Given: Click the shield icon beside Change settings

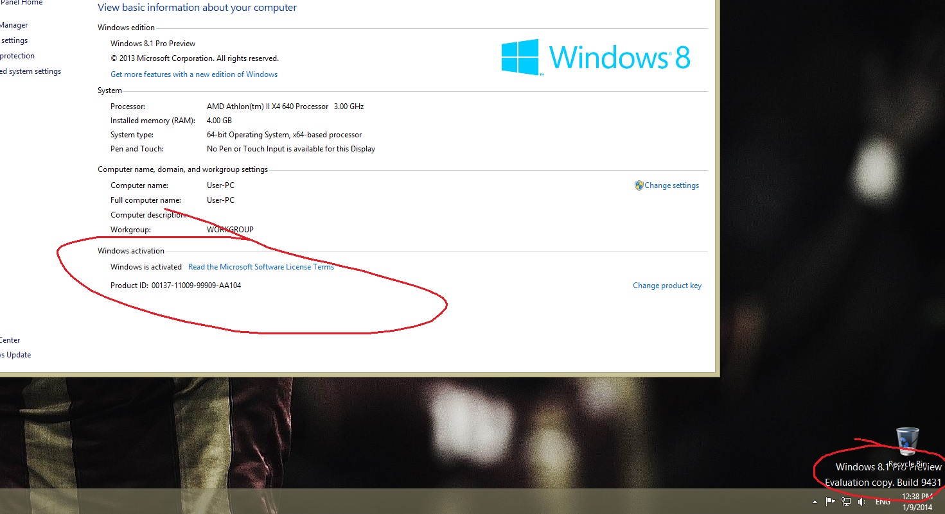Looking at the screenshot, I should click(639, 185).
